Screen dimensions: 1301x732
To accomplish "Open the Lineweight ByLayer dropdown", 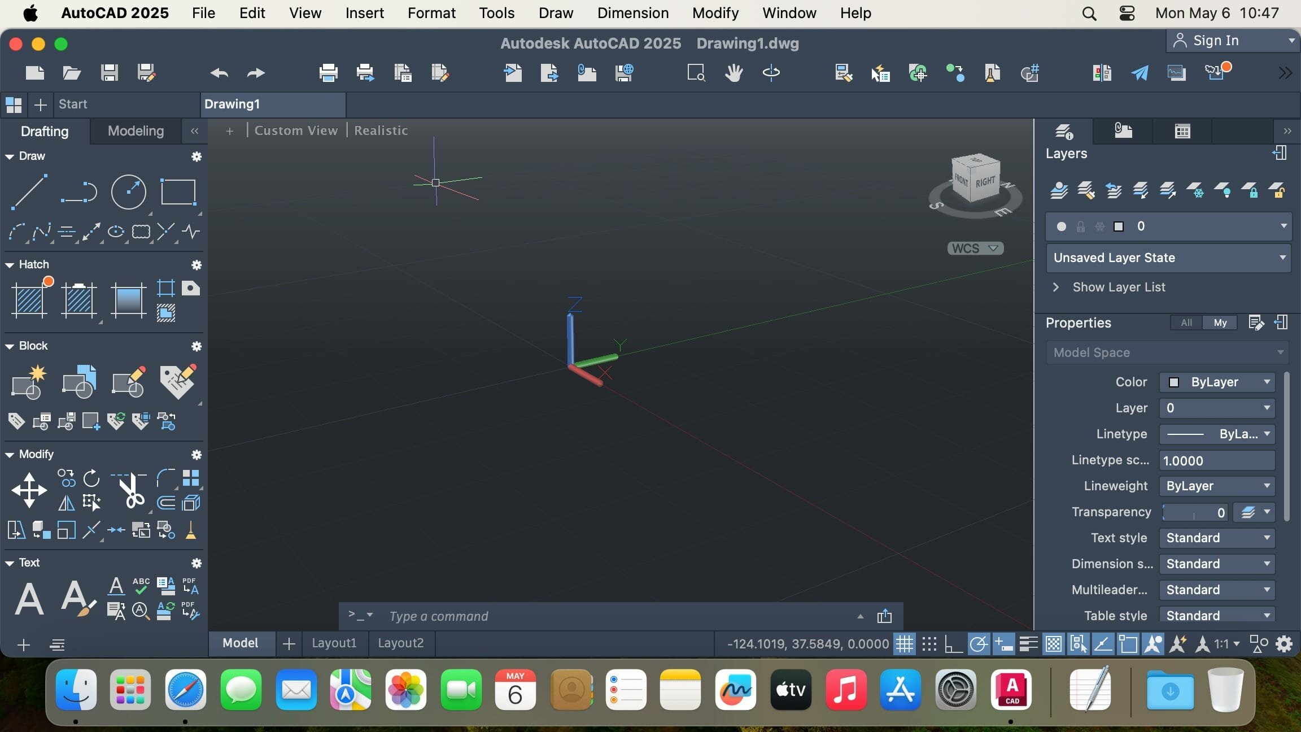I will tap(1217, 486).
